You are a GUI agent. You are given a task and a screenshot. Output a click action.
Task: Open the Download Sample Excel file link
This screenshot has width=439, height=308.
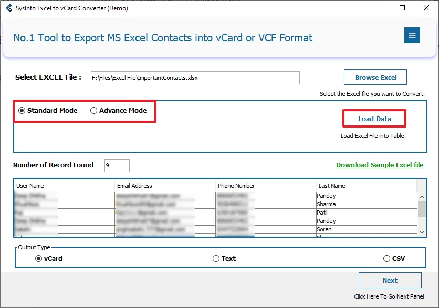(x=379, y=165)
